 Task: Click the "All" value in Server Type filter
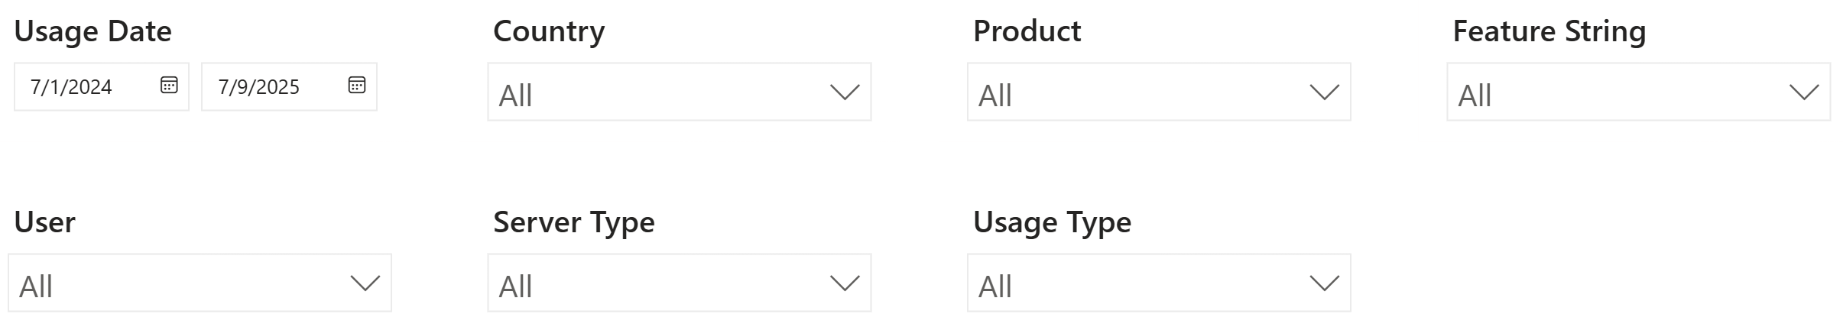[516, 287]
